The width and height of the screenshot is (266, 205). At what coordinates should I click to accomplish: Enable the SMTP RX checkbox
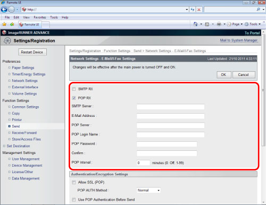[x=74, y=89]
